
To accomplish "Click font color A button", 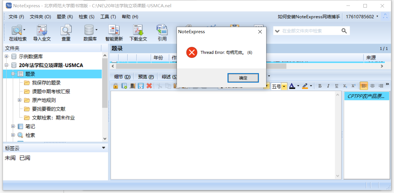I will tap(292, 86).
